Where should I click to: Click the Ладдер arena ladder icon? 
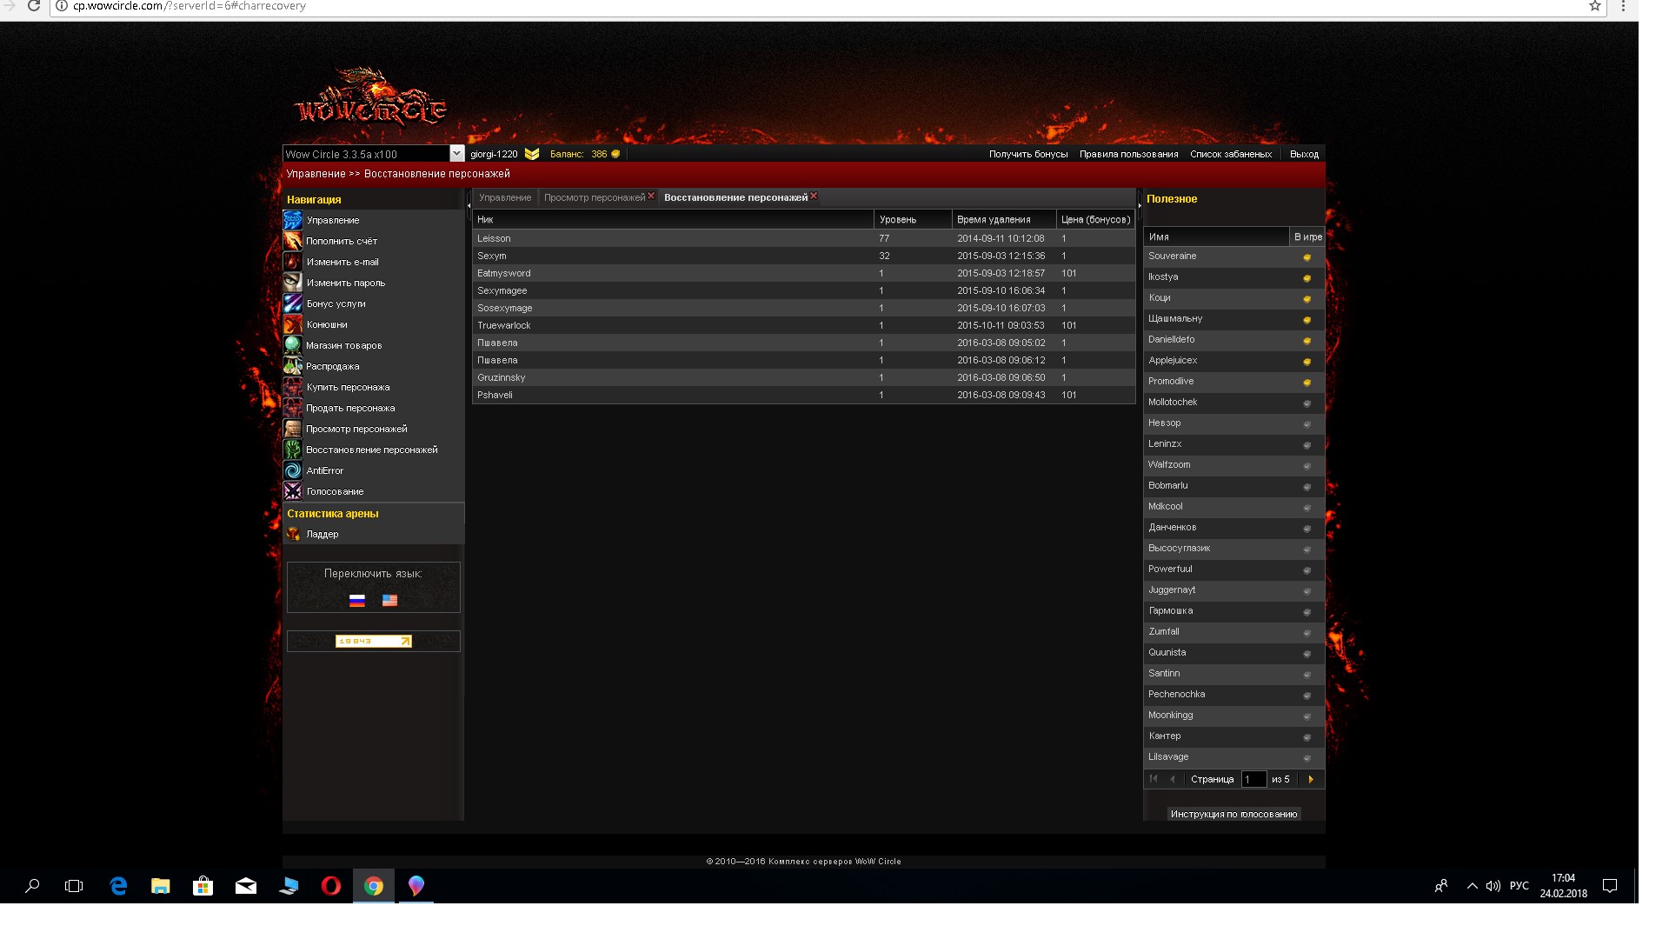[x=293, y=534]
